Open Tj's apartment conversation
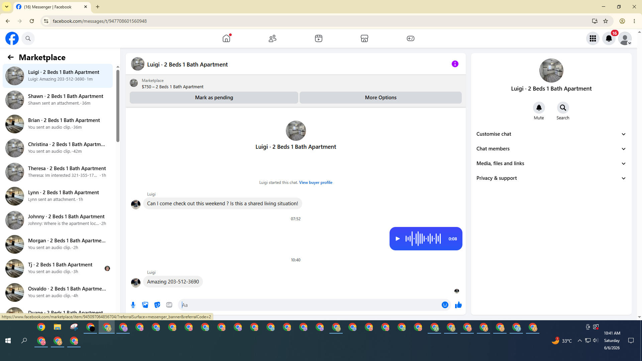 coord(58,268)
